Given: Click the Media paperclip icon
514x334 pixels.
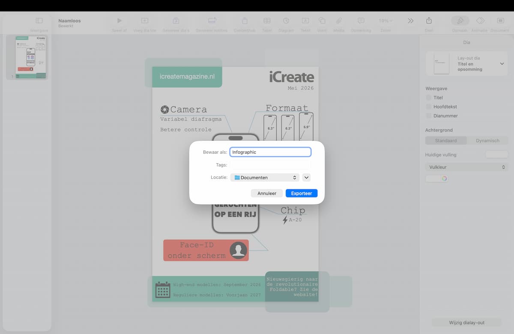Looking at the screenshot, I should coord(339,21).
